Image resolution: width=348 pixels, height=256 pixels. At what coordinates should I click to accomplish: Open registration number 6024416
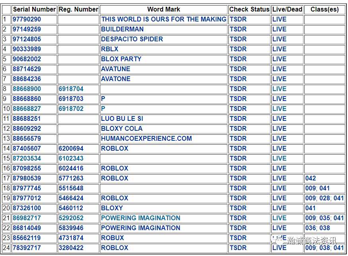click(x=71, y=169)
